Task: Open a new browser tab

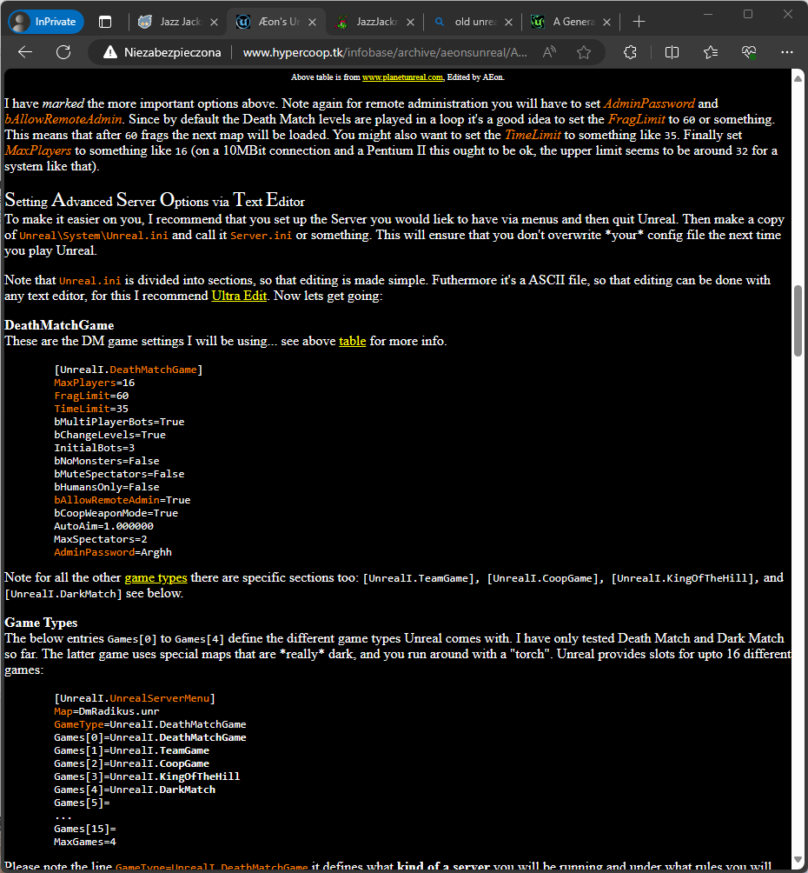Action: 639,22
